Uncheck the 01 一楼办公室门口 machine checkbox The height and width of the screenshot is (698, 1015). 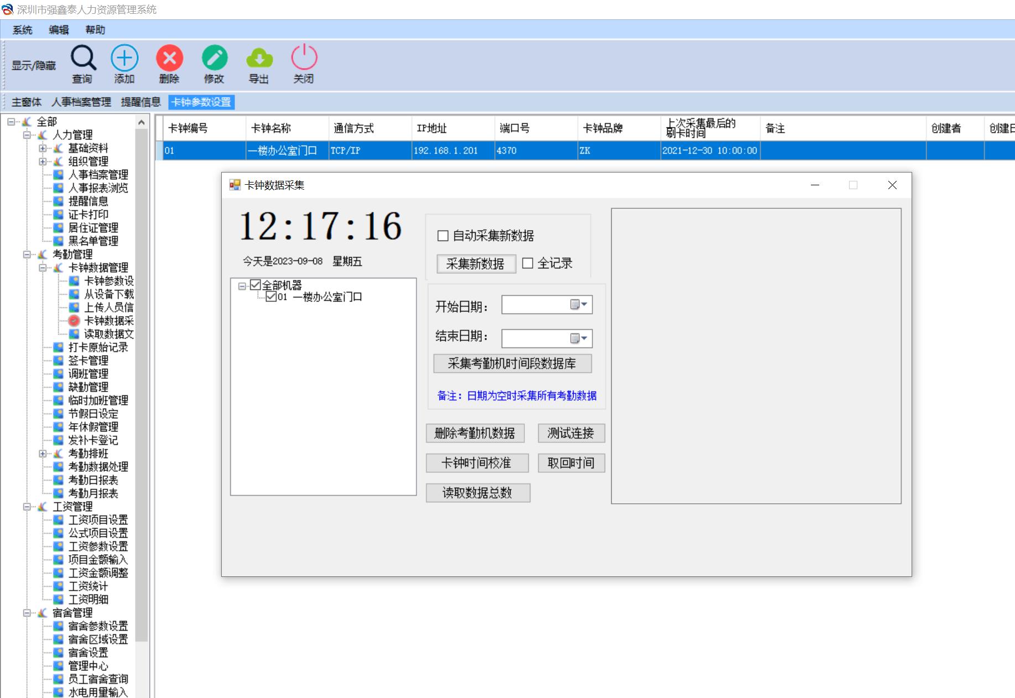click(271, 296)
